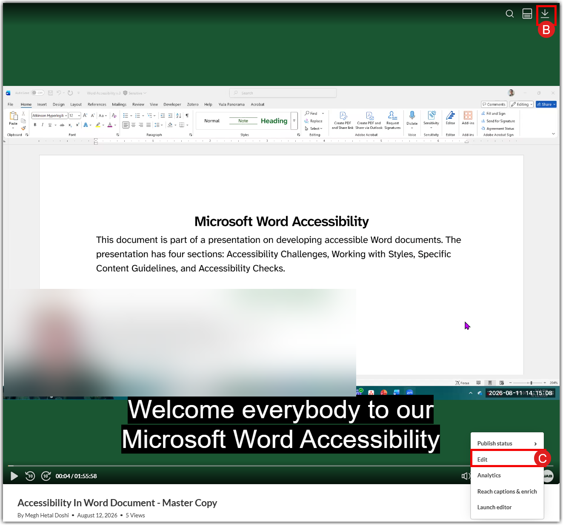Switch to the Insert ribbon tab
This screenshot has width=563, height=525.
coord(42,104)
